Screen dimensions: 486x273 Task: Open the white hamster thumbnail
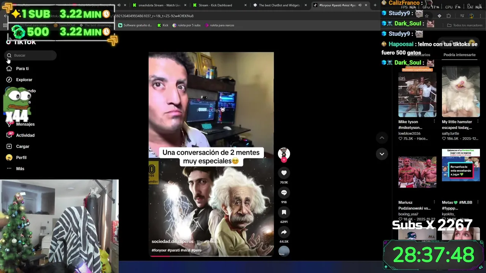[461, 91]
